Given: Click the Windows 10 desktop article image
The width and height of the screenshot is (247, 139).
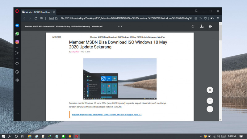Looking at the screenshot, I should [120, 79].
